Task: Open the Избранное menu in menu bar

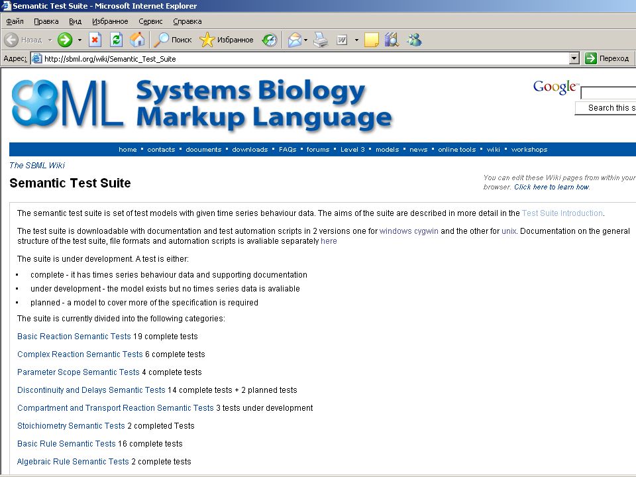Action: pos(110,21)
